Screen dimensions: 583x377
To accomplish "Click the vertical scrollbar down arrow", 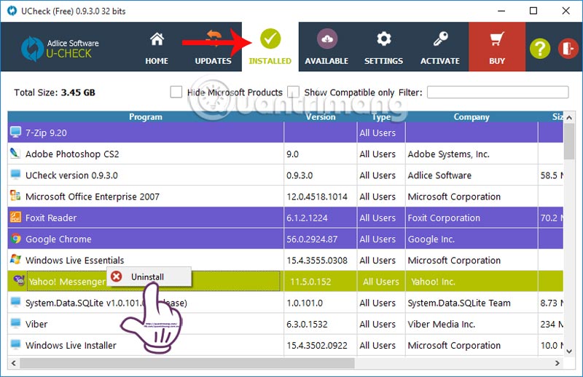I will pos(569,351).
